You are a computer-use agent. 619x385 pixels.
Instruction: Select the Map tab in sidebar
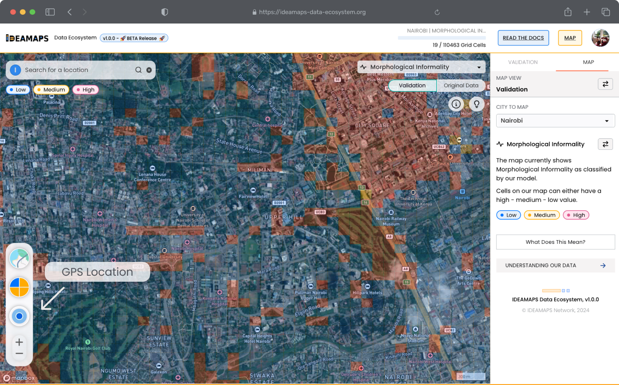point(588,62)
